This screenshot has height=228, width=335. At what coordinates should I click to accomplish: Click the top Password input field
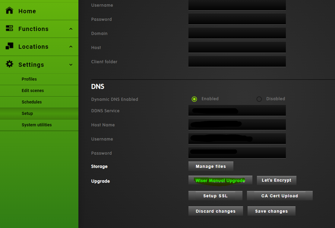click(237, 19)
